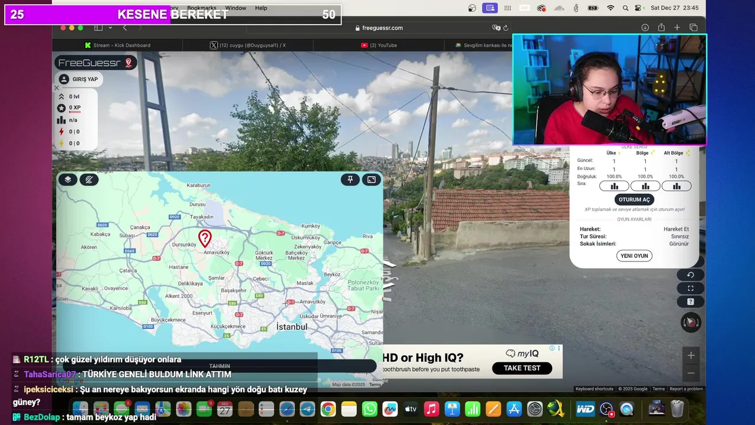755x425 pixels.
Task: Start a new game with YENI OYUN
Action: [x=634, y=256]
